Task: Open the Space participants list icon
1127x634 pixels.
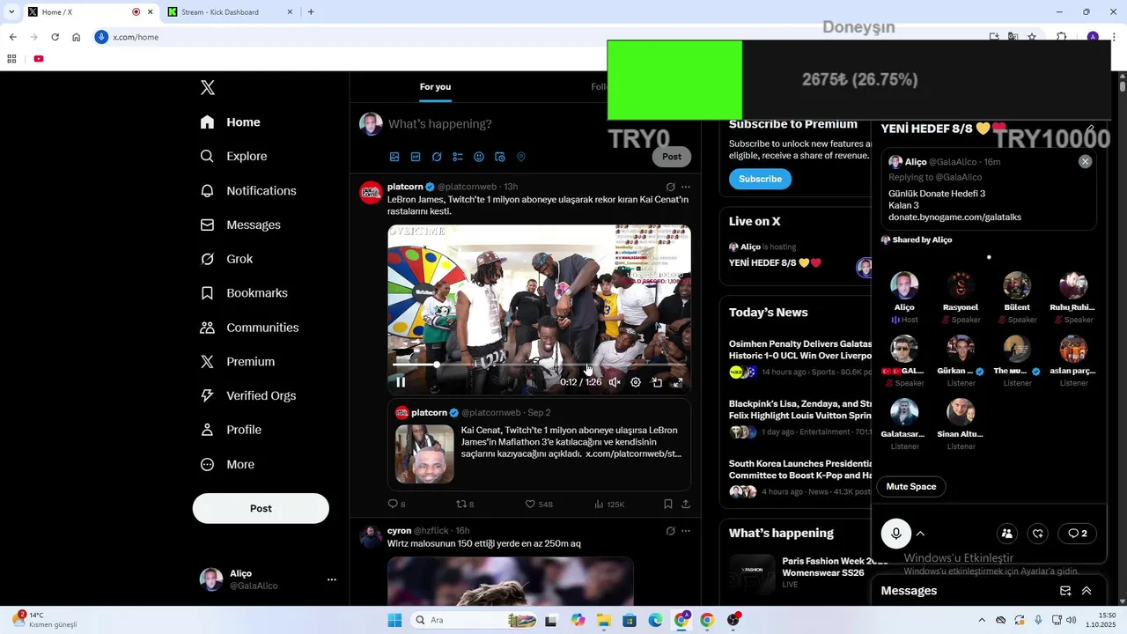Action: [1007, 534]
